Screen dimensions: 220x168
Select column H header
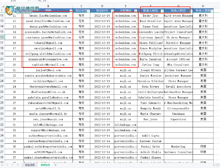click(203, 6)
